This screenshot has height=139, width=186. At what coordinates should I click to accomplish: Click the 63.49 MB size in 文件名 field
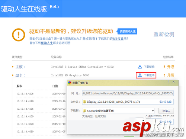[x=166, y=102]
